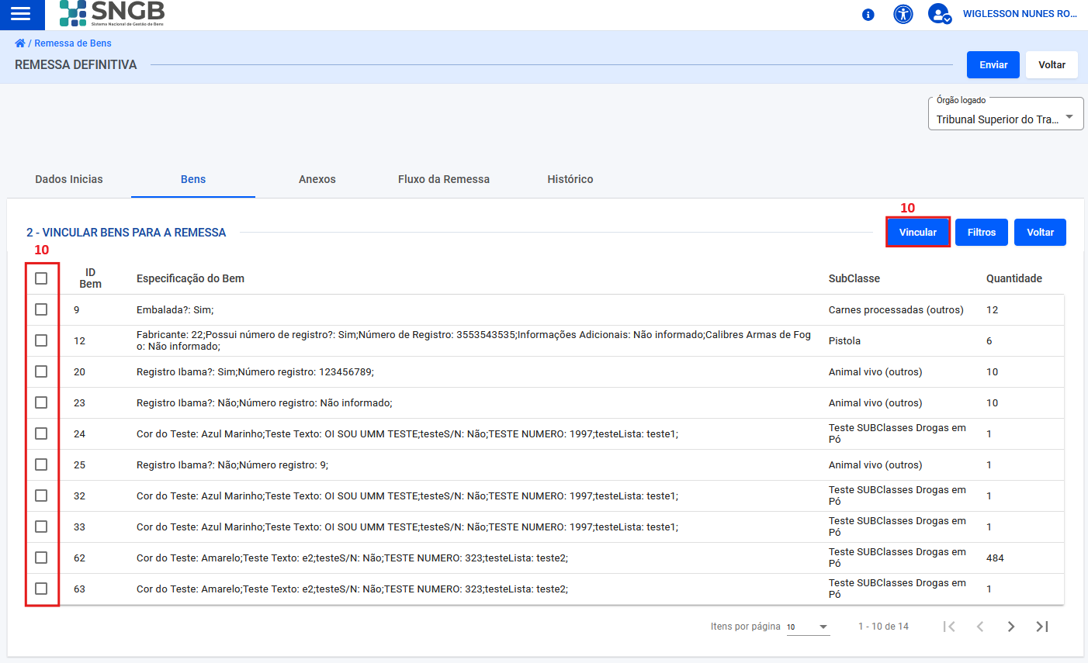Switch to the Dados Inicias tab
The width and height of the screenshot is (1088, 663).
(x=69, y=179)
